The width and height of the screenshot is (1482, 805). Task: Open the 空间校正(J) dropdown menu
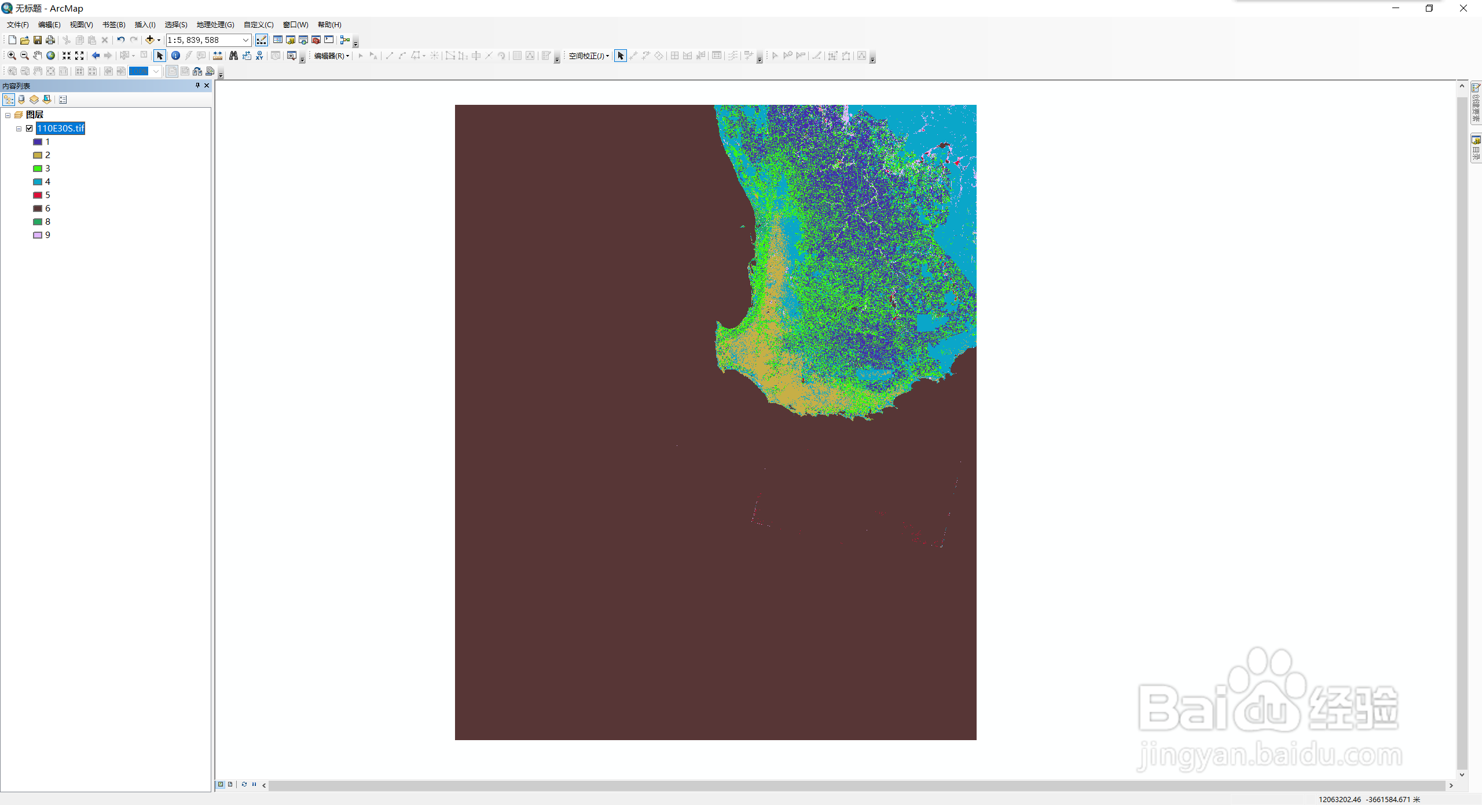[589, 56]
